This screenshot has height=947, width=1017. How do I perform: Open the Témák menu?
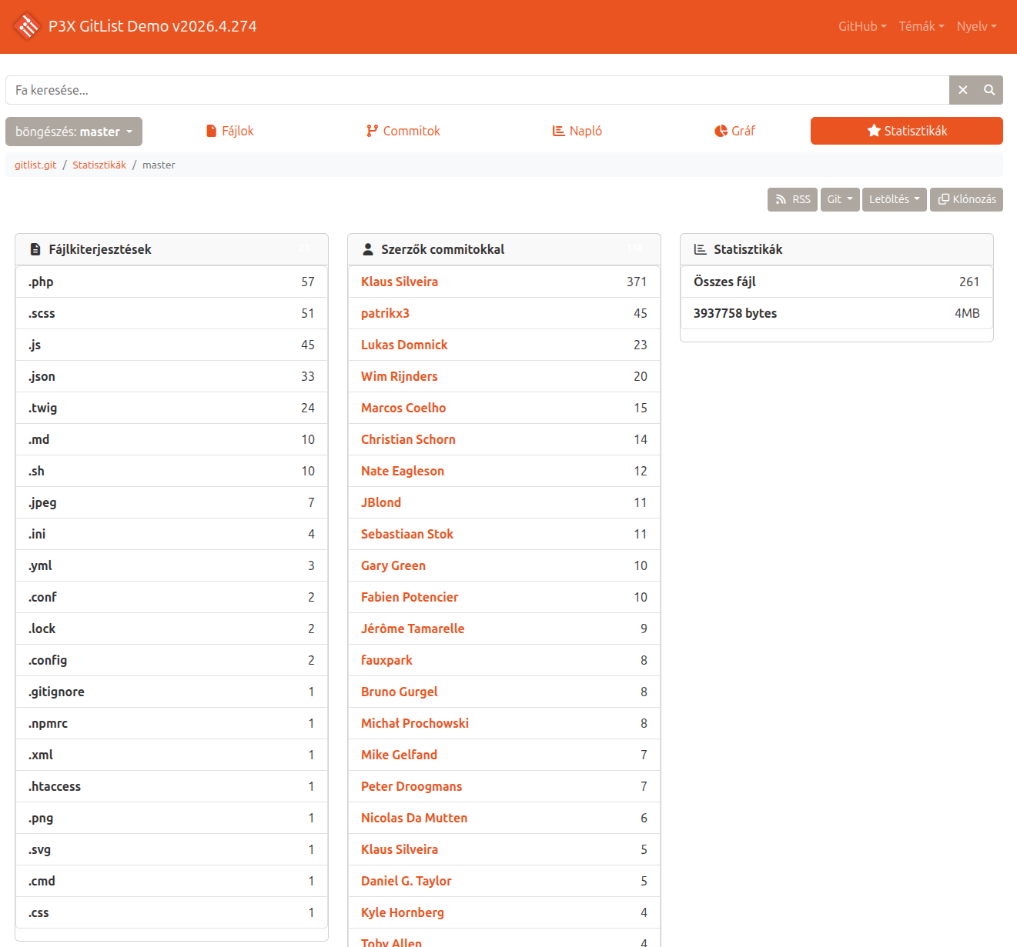pyautogui.click(x=921, y=26)
